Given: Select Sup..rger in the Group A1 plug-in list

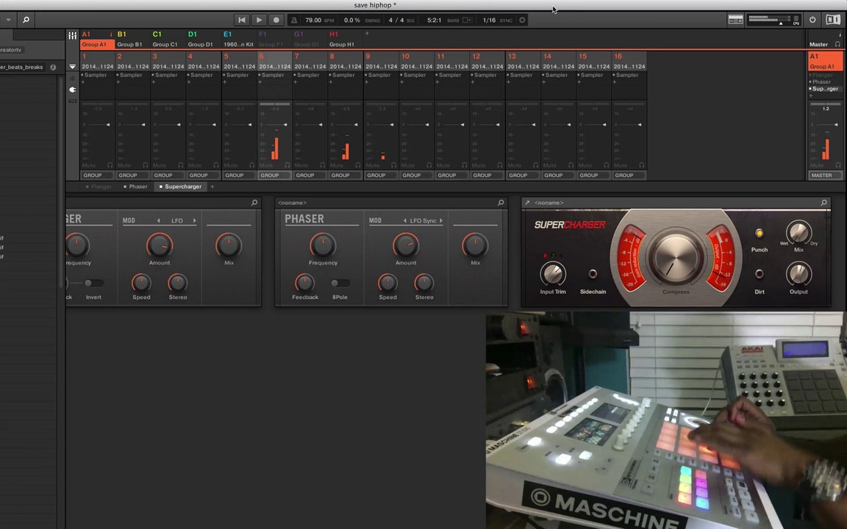Looking at the screenshot, I should pos(825,89).
